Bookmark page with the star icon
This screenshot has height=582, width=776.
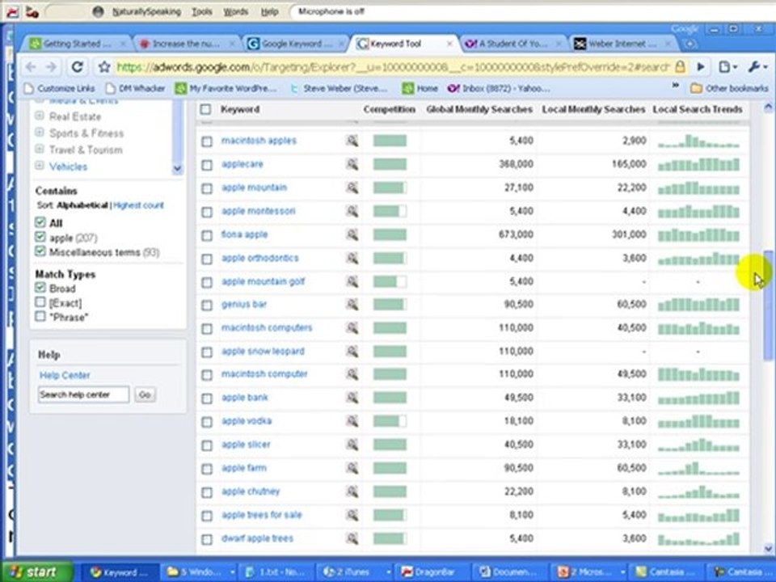click(x=104, y=66)
